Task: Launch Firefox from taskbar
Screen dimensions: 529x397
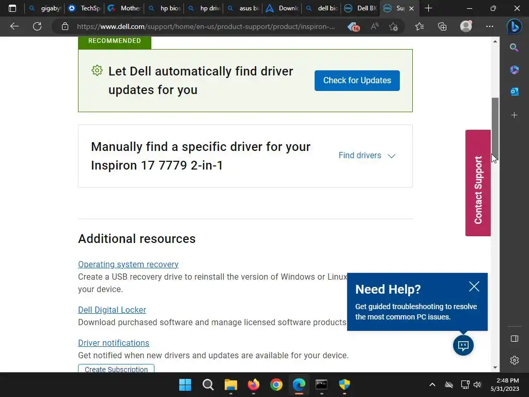Action: pos(253,385)
